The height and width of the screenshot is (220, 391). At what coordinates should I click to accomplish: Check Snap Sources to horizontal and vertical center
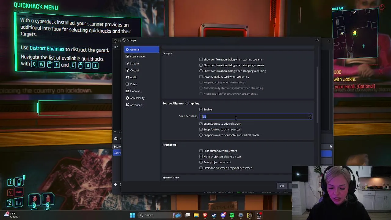pos(201,135)
